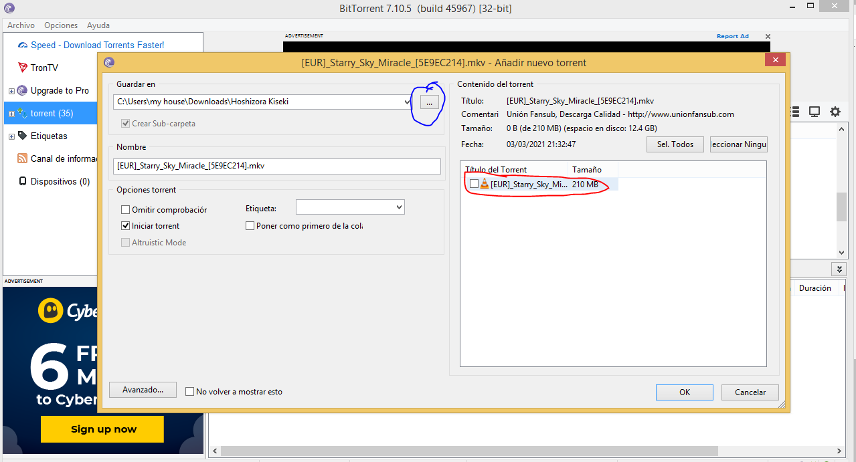Click the TronTV sidebar icon
Viewport: 856px width, 462px height.
point(23,68)
